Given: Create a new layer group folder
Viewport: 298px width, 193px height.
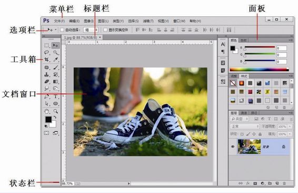Looking at the screenshot, I should coord(270,184).
